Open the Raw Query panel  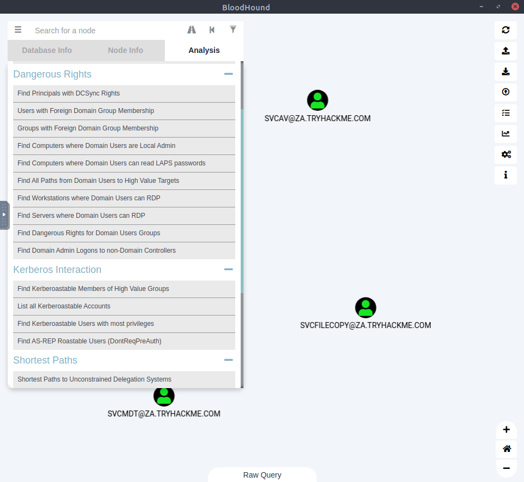tap(262, 475)
